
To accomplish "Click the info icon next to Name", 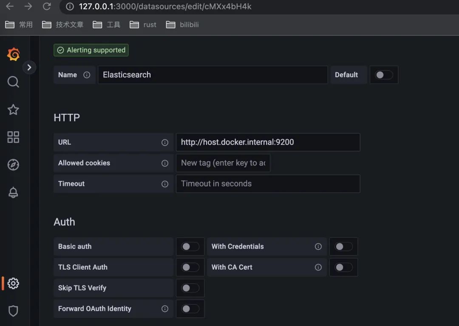I will [x=87, y=75].
